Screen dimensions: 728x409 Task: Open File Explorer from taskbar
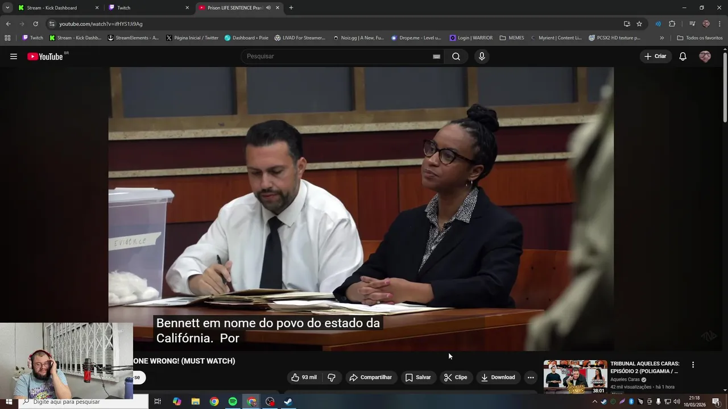[196, 402]
